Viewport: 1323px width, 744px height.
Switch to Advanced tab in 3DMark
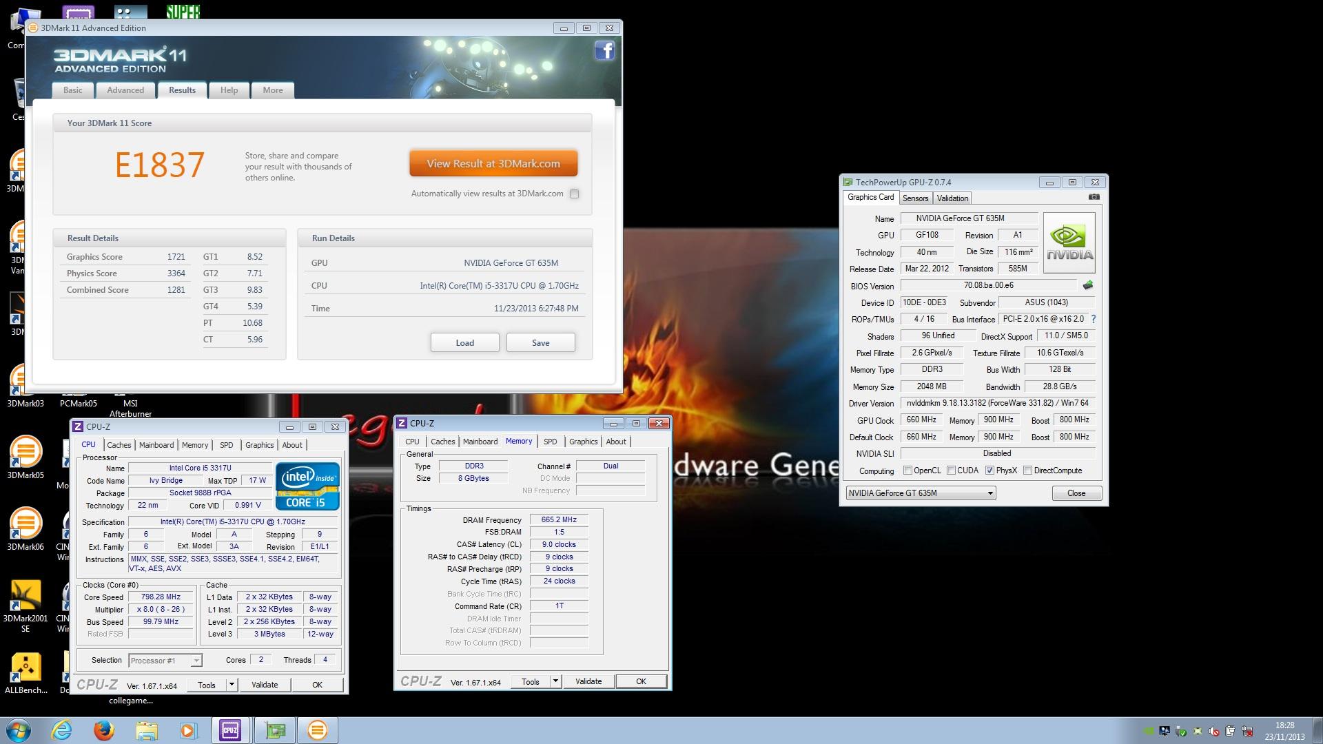(x=125, y=90)
